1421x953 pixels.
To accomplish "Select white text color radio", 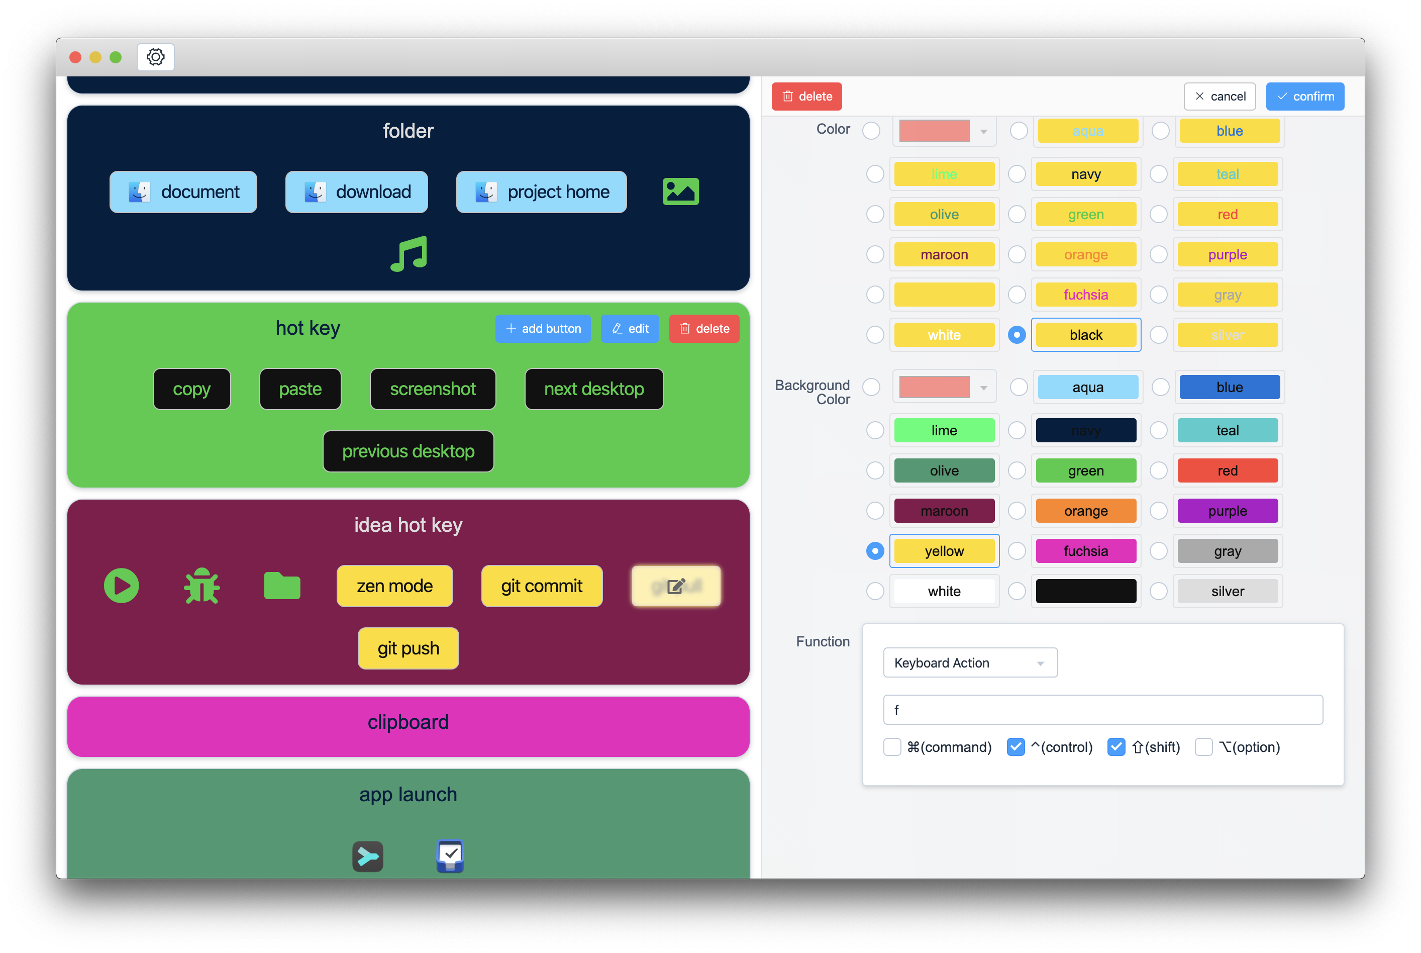I will 875,335.
